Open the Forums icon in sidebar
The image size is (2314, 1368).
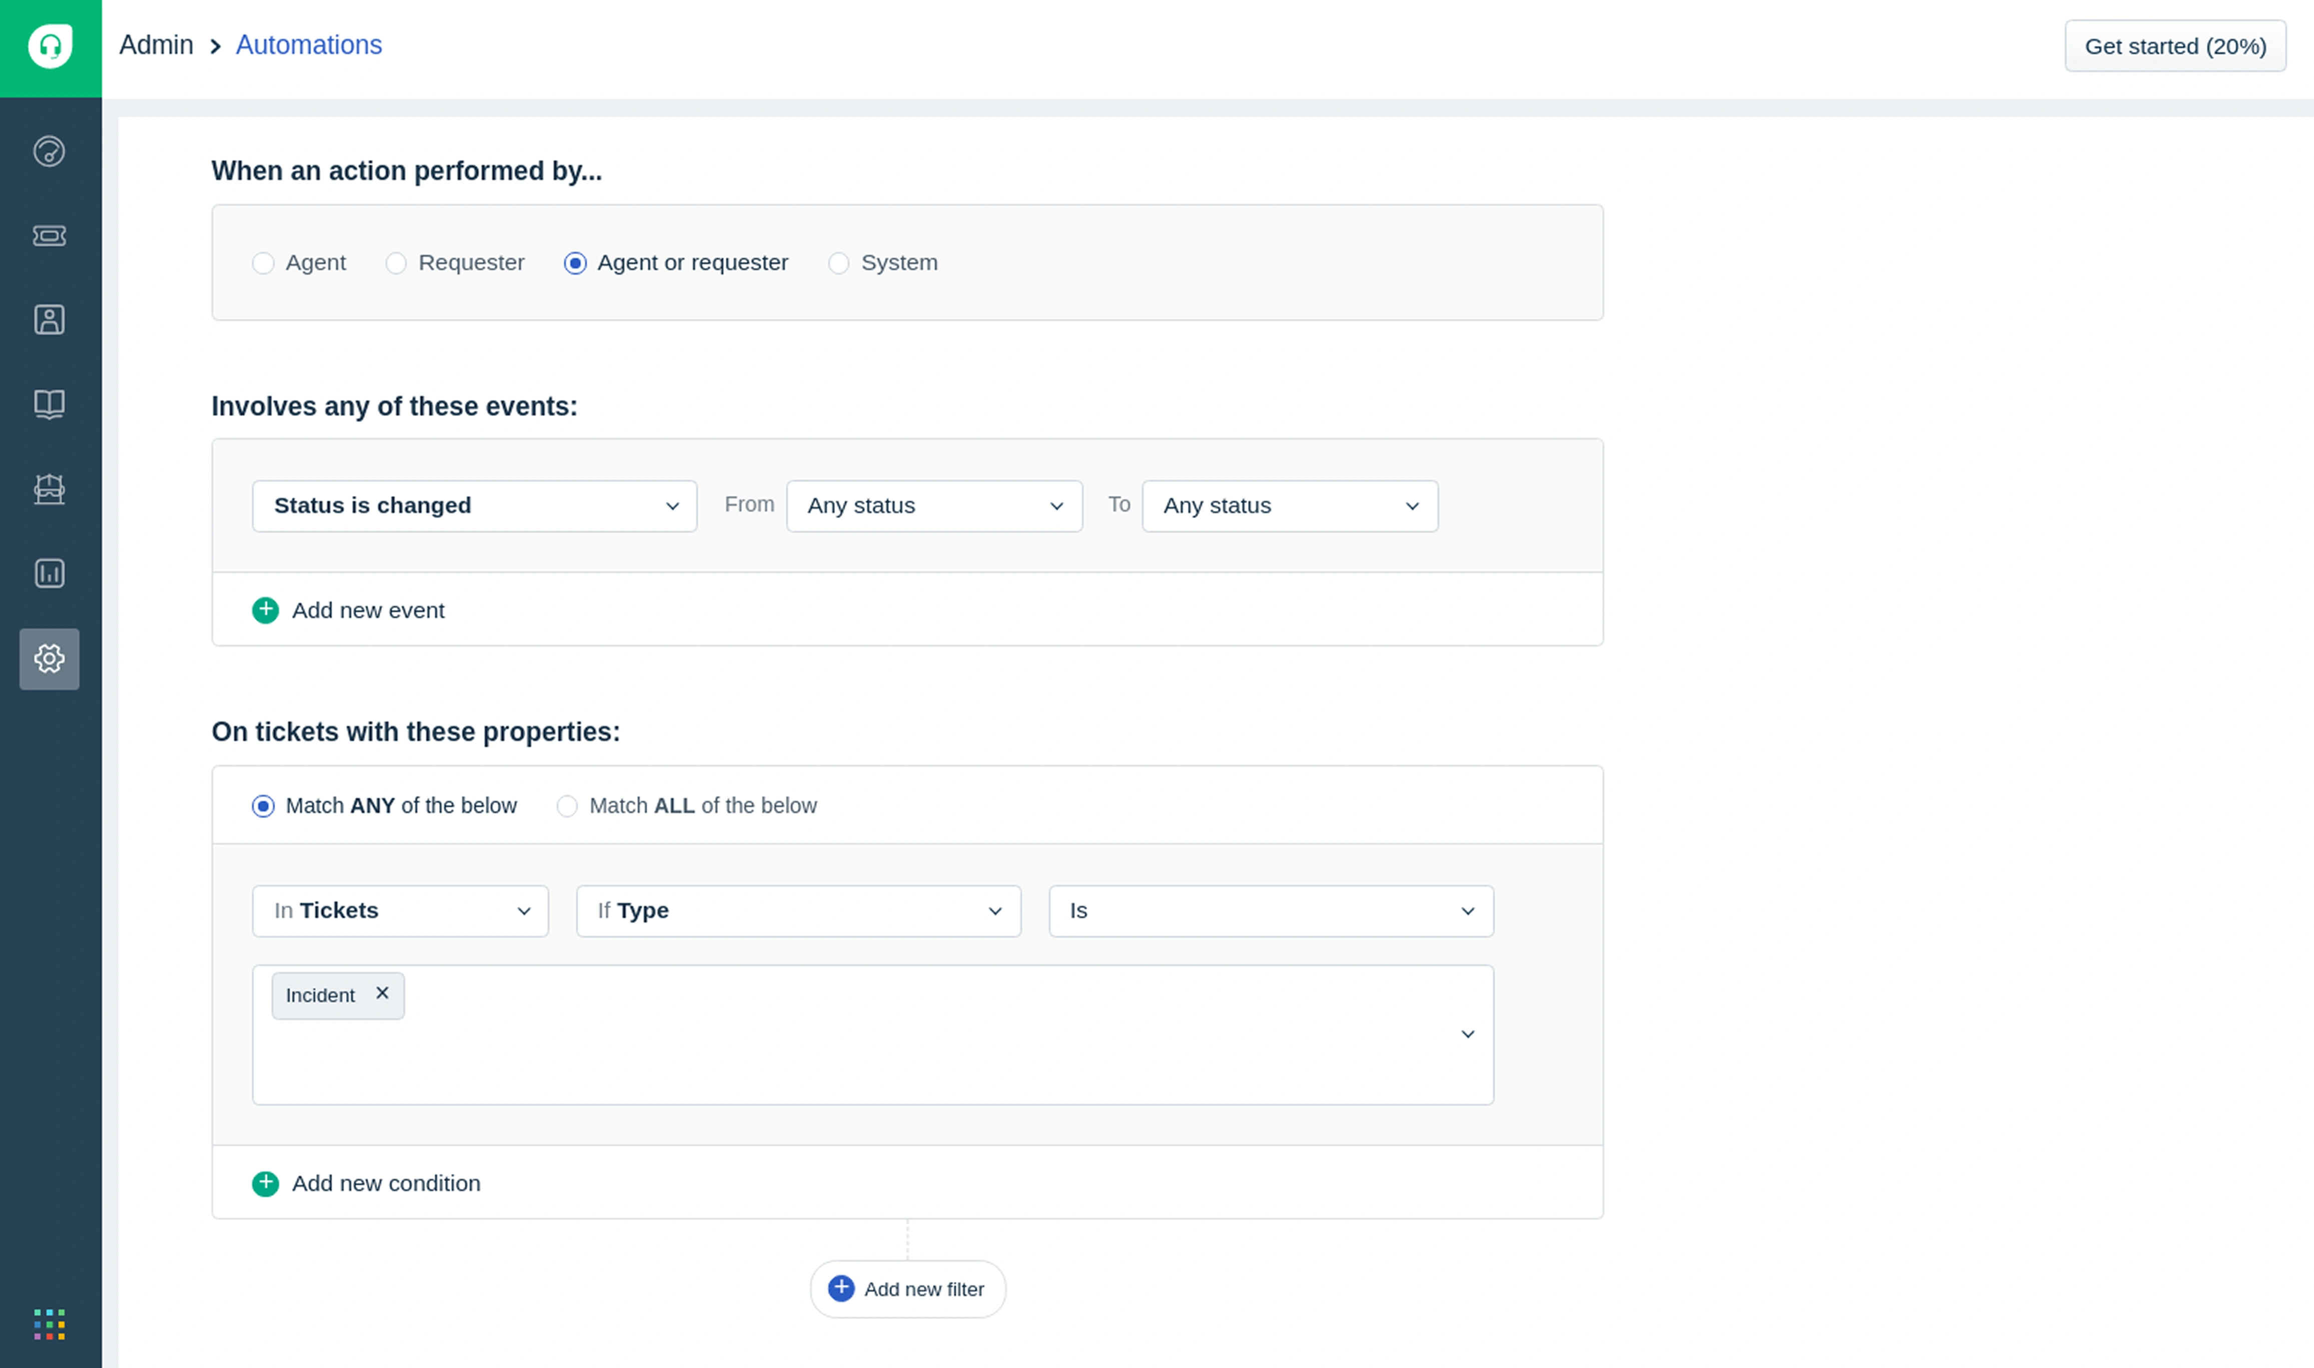tap(49, 488)
